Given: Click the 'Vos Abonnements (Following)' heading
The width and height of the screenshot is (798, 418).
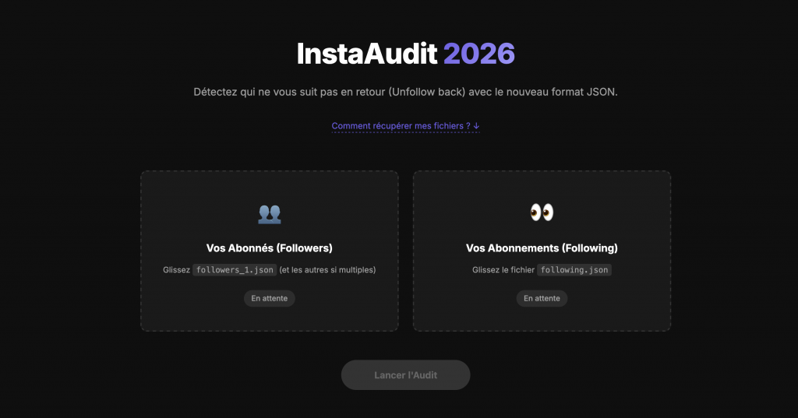Looking at the screenshot, I should pyautogui.click(x=542, y=248).
